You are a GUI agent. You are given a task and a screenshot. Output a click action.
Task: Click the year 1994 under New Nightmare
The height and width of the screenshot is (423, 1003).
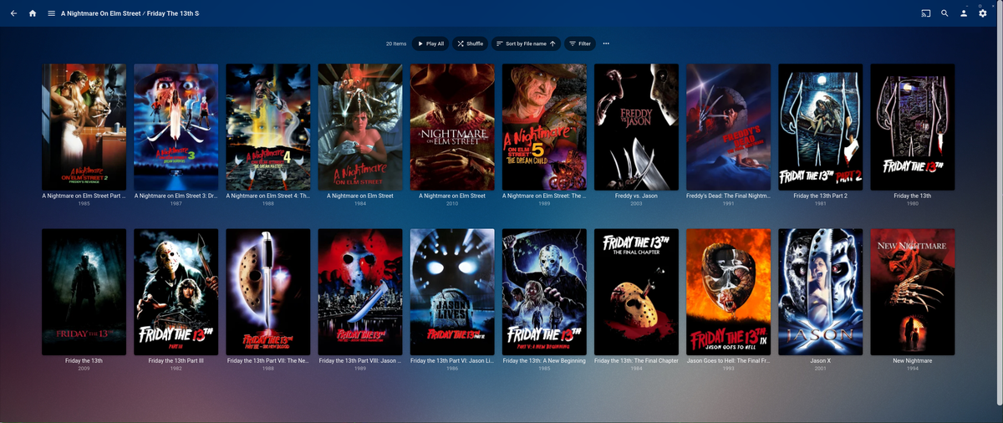[912, 369]
